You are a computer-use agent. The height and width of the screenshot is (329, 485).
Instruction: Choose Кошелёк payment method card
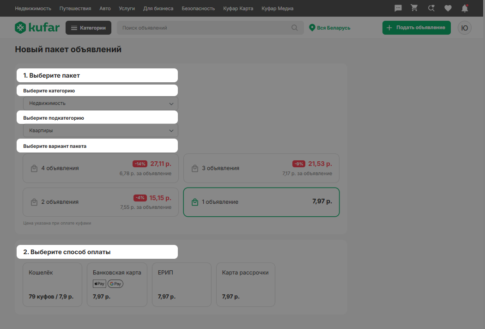click(52, 285)
